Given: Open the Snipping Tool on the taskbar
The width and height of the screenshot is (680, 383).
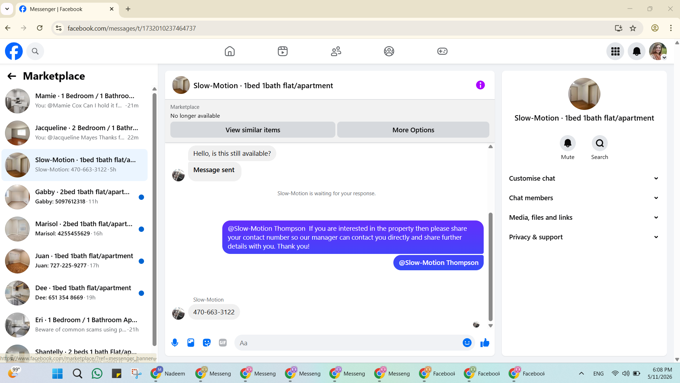Looking at the screenshot, I should 136,373.
